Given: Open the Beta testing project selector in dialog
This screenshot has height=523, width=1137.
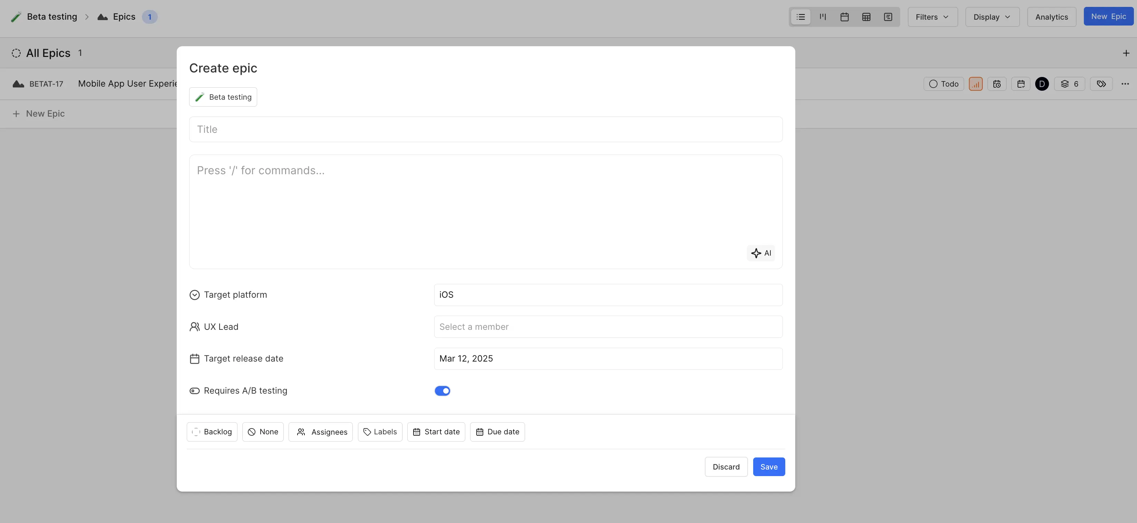Looking at the screenshot, I should click(x=223, y=97).
